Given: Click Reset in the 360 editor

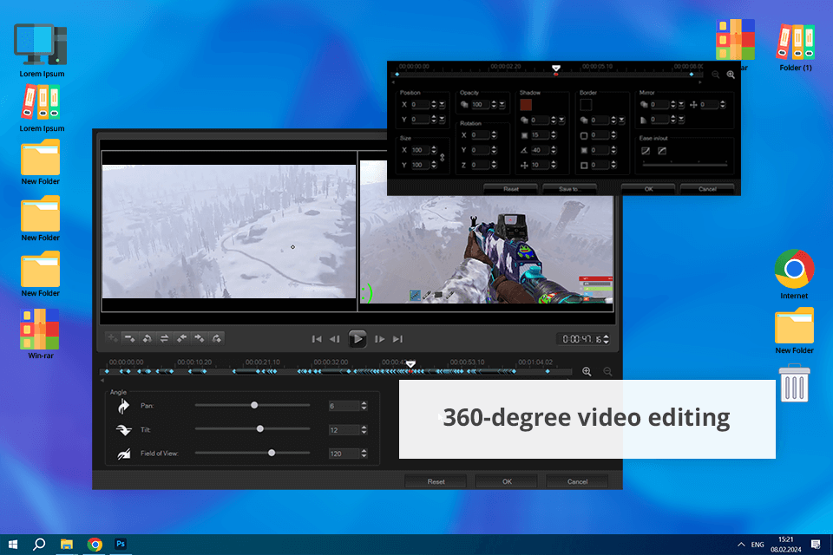Looking at the screenshot, I should click(x=436, y=481).
